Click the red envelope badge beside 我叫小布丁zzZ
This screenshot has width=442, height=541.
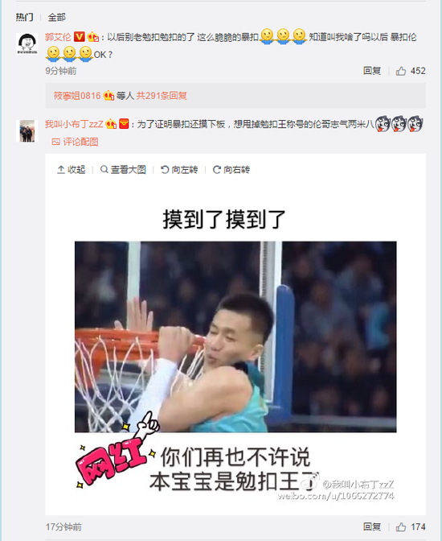(124, 123)
